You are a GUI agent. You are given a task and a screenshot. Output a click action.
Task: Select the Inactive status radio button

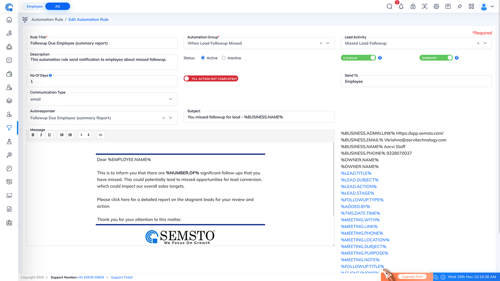click(x=224, y=58)
